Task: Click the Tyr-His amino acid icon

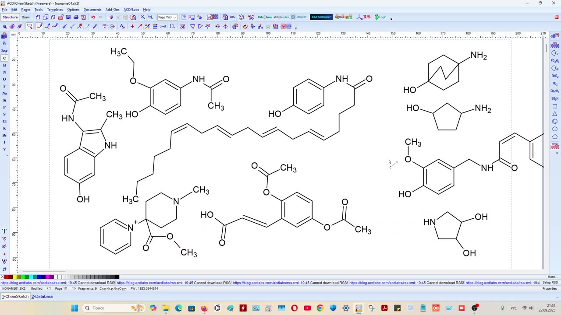Action: [x=286, y=26]
